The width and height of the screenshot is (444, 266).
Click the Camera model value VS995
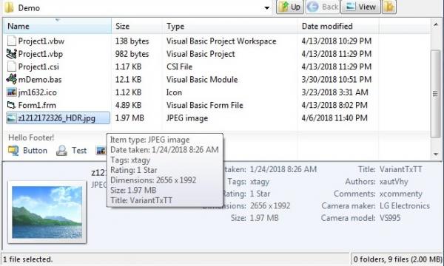[390, 218]
